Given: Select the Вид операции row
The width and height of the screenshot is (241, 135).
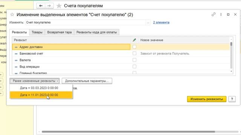Looking at the screenshot, I should tap(121, 67).
